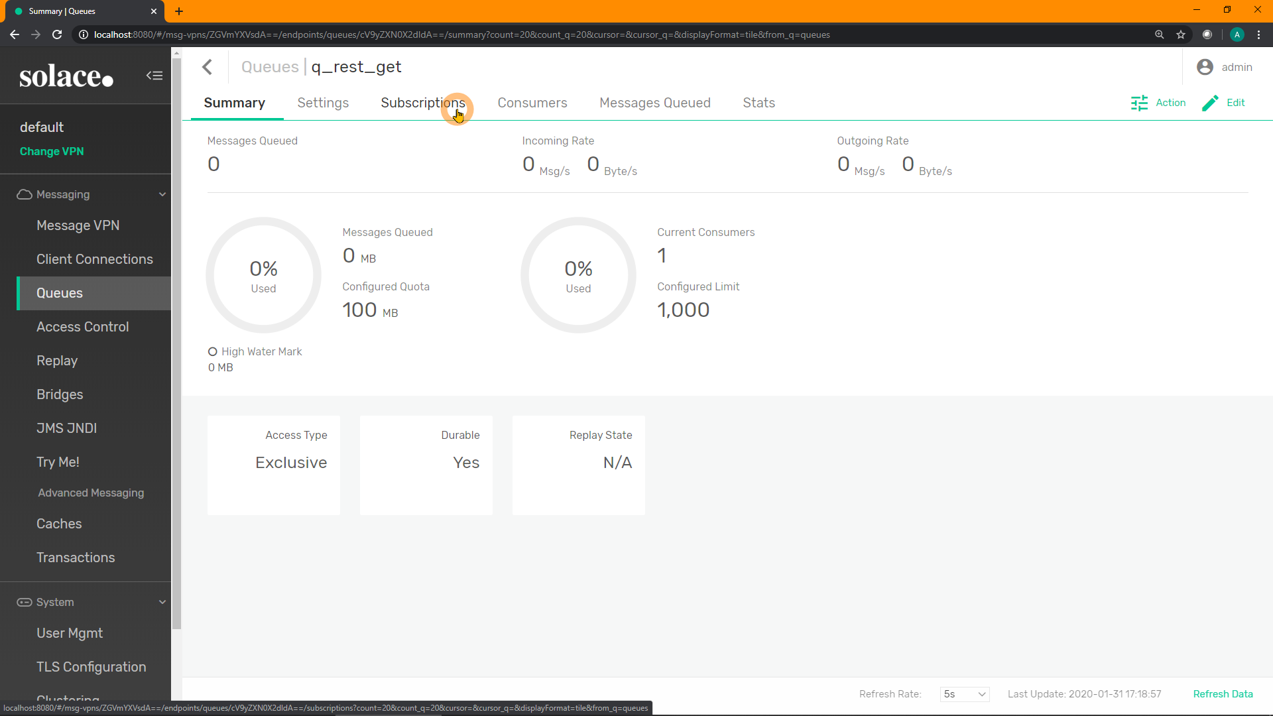Click the System router icon in sidebar
The height and width of the screenshot is (716, 1273).
(25, 602)
